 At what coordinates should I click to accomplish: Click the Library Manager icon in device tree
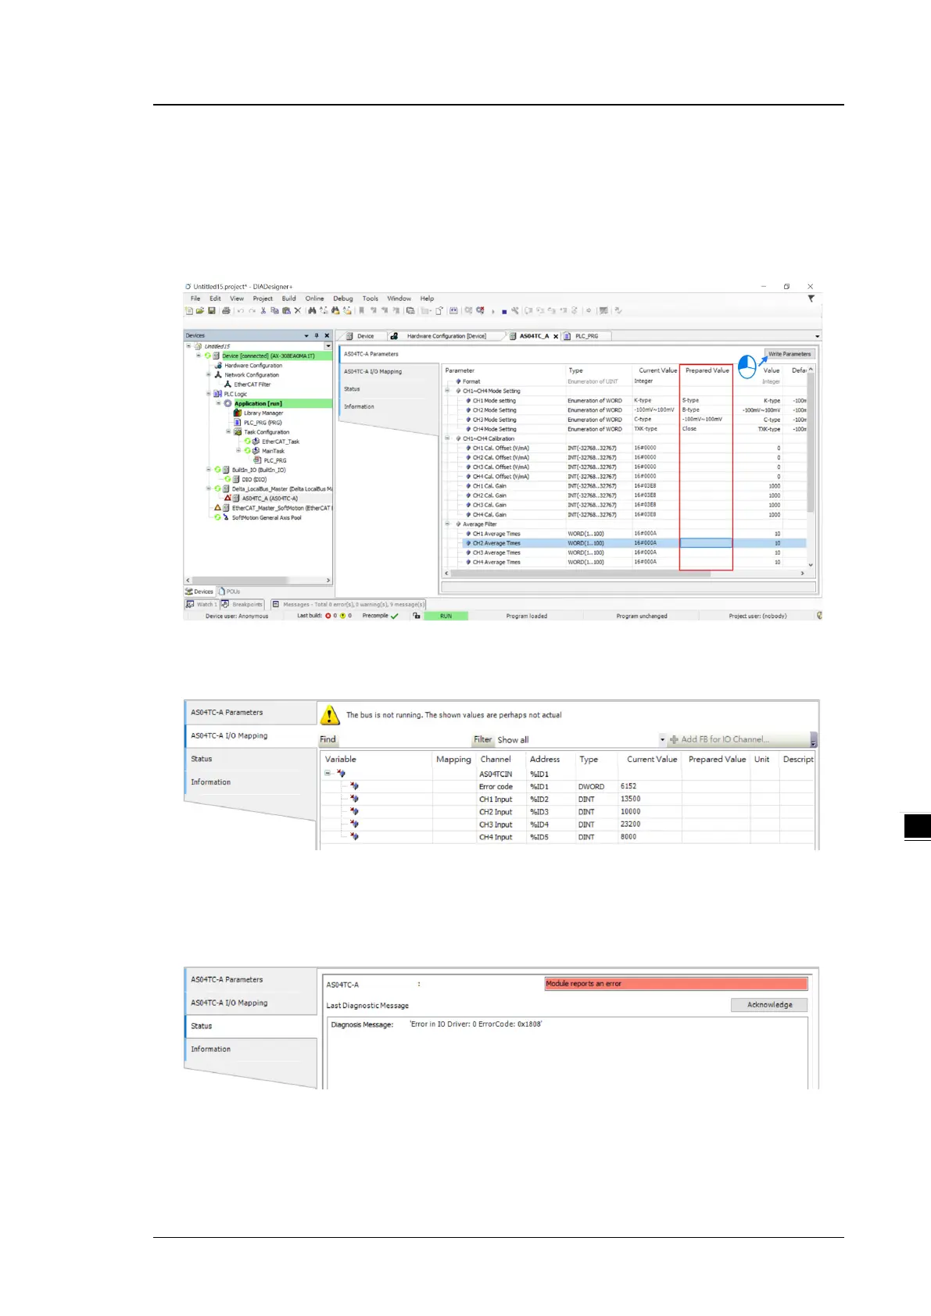pos(238,413)
